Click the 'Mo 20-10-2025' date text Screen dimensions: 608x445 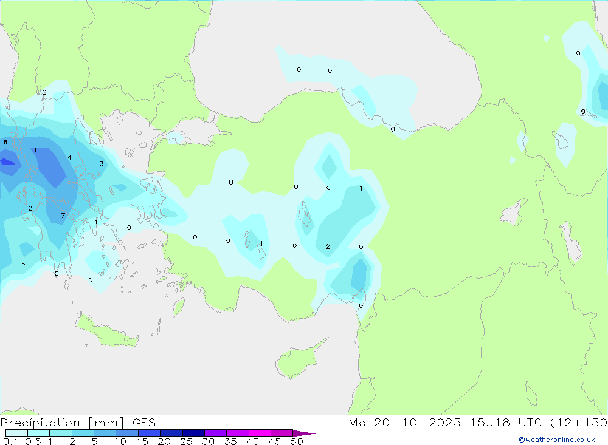(404, 423)
